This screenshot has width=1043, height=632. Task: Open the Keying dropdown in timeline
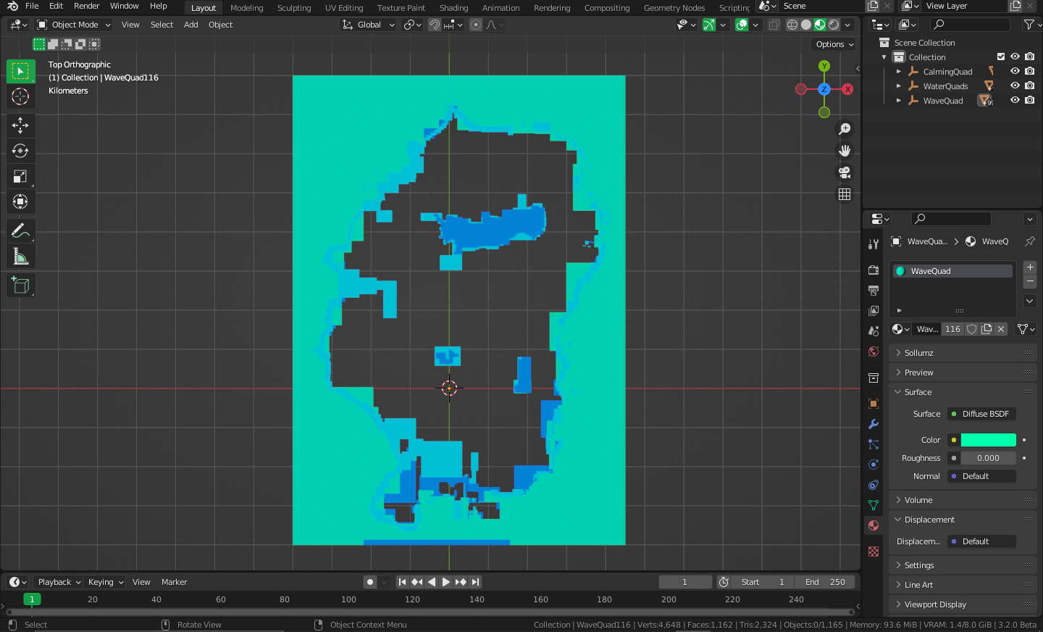(x=105, y=582)
